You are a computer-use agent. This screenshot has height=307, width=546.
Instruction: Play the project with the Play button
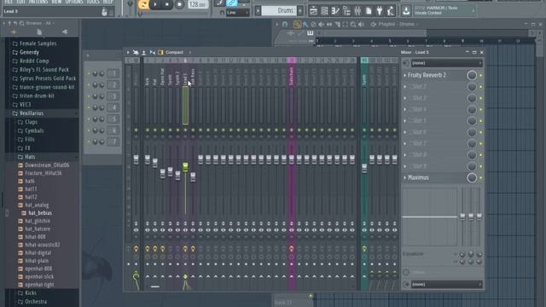coord(155,4)
